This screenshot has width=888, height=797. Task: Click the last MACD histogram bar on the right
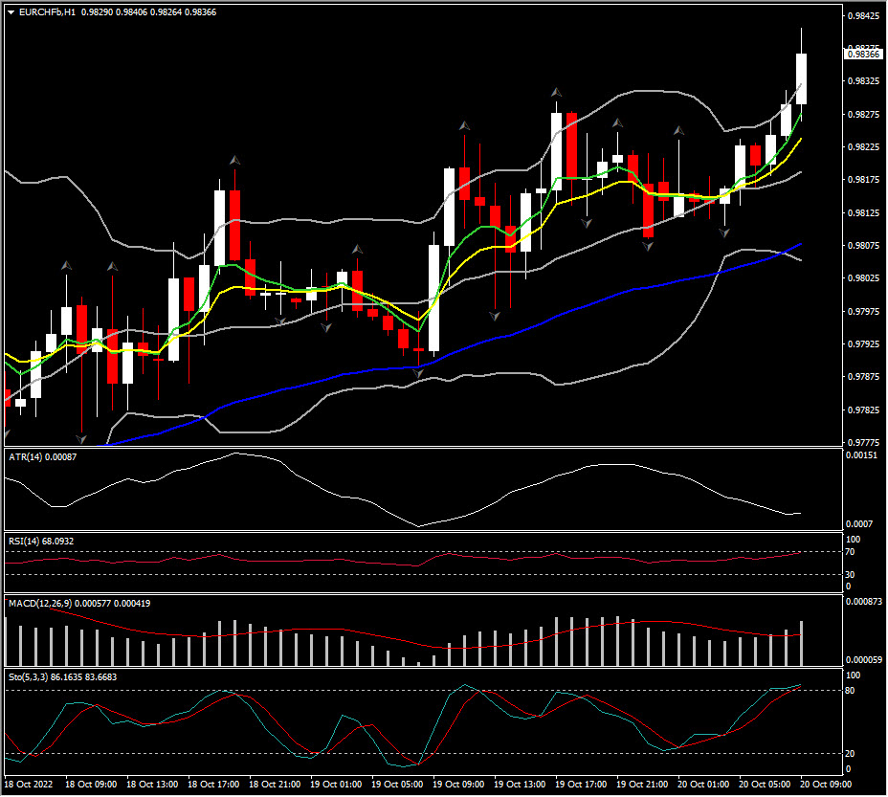coord(801,643)
